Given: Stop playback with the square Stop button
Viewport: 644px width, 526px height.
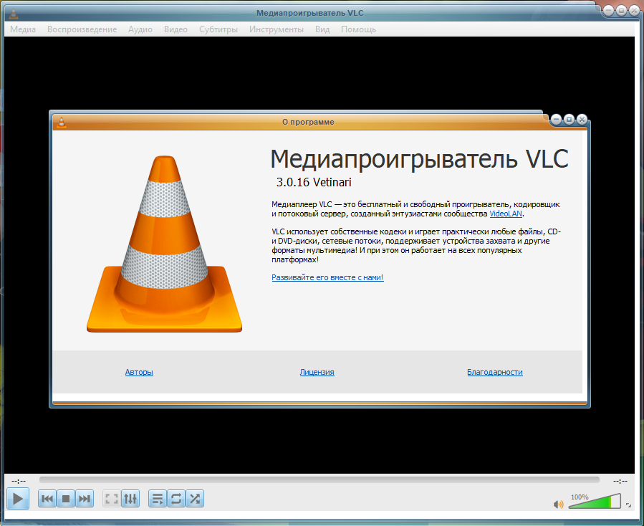Looking at the screenshot, I should tap(66, 499).
